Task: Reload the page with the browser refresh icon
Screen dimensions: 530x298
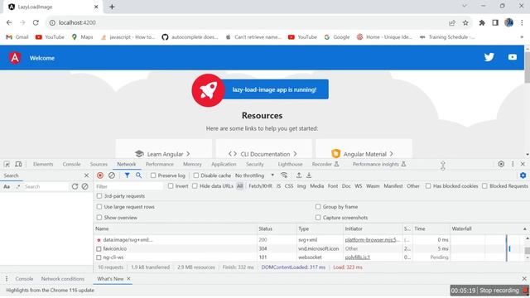Action: [x=36, y=22]
